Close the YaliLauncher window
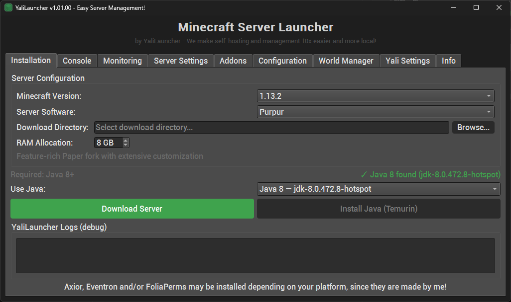This screenshot has height=302, width=511. tap(499, 8)
